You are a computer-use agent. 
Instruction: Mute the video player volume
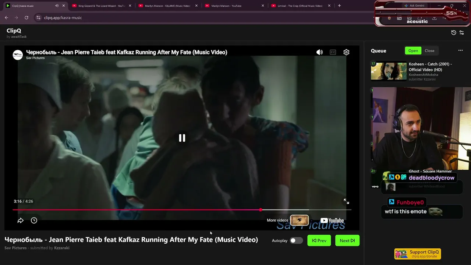tap(319, 52)
